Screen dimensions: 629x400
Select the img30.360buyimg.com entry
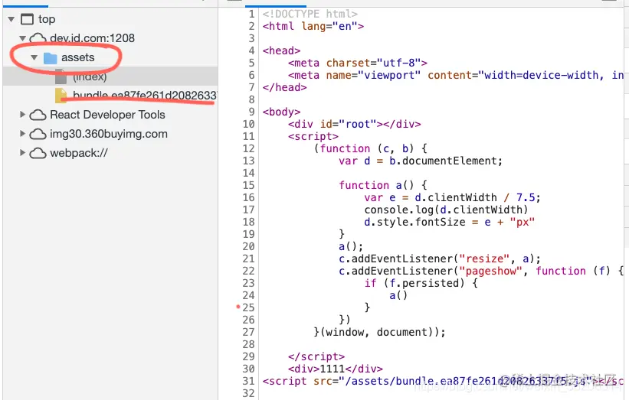[x=109, y=134]
